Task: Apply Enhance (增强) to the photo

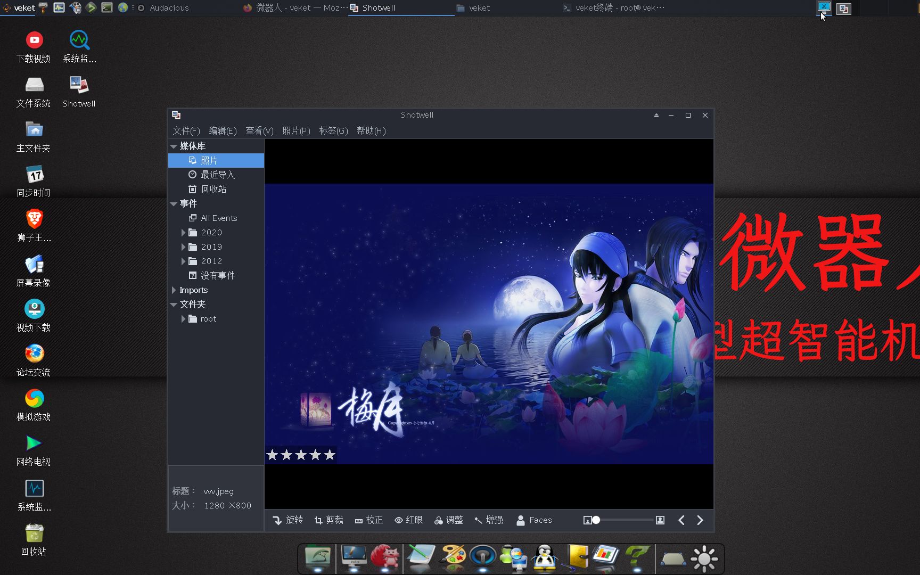Action: pyautogui.click(x=489, y=520)
